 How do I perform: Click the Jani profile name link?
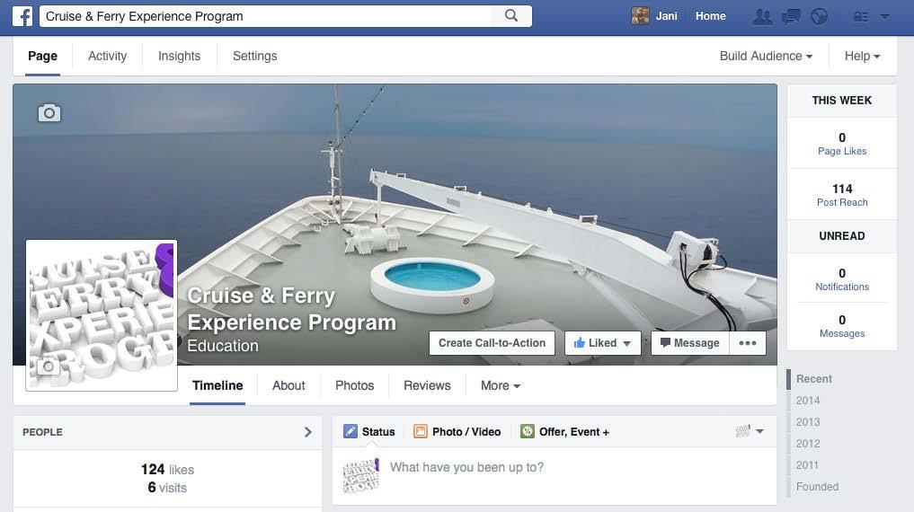(x=666, y=16)
